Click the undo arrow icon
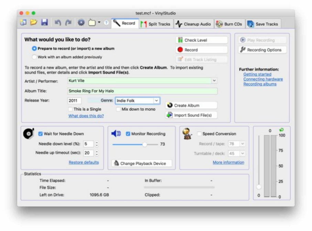The width and height of the screenshot is (312, 231). click(58, 23)
